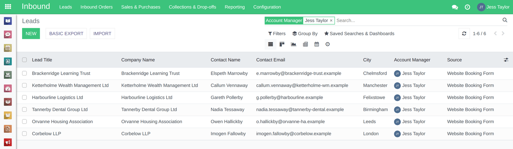513x149 pixels.
Task: Open the yellow open-box app in sidebar
Action: (x=8, y=115)
